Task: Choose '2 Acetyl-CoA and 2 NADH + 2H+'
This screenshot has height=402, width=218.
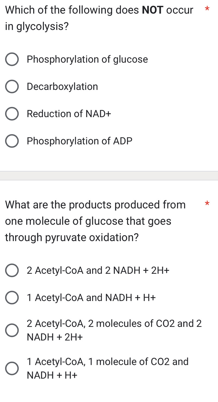Action: click(12, 270)
